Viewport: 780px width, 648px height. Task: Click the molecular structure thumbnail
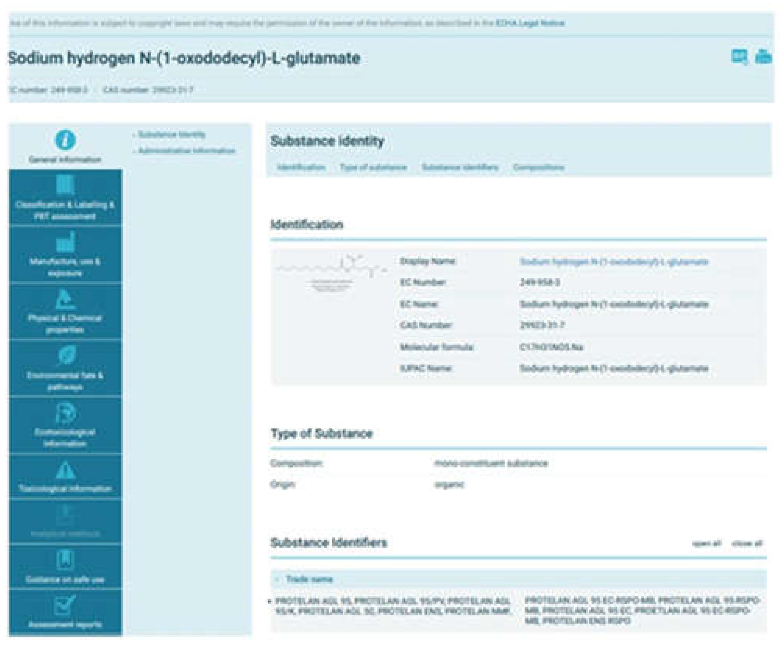click(331, 273)
